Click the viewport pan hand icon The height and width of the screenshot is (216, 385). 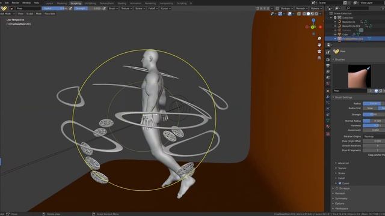(319, 45)
